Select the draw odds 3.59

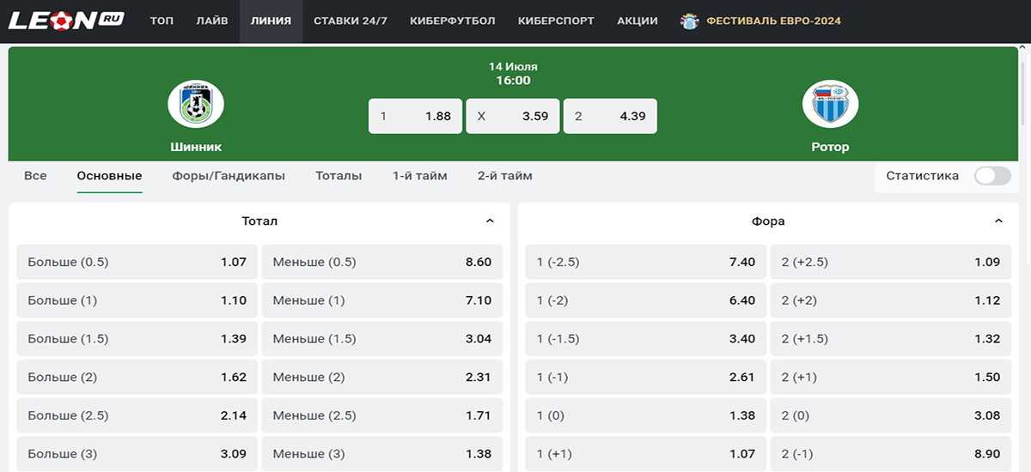coord(513,116)
